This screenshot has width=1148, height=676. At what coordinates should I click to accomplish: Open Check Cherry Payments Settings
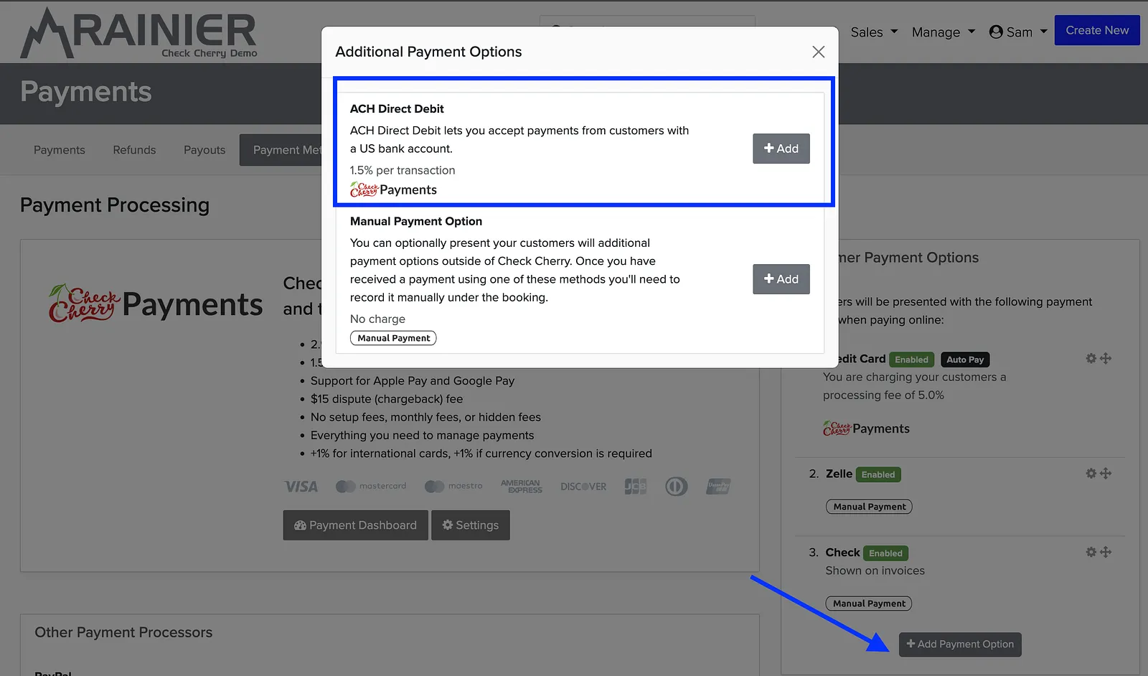pyautogui.click(x=471, y=525)
